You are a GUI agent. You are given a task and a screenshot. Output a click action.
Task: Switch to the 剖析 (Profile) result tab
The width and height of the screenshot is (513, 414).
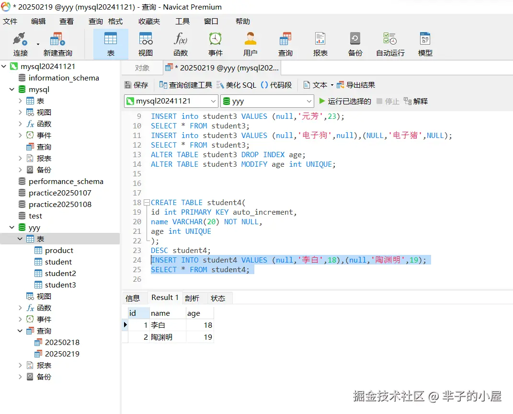point(192,298)
